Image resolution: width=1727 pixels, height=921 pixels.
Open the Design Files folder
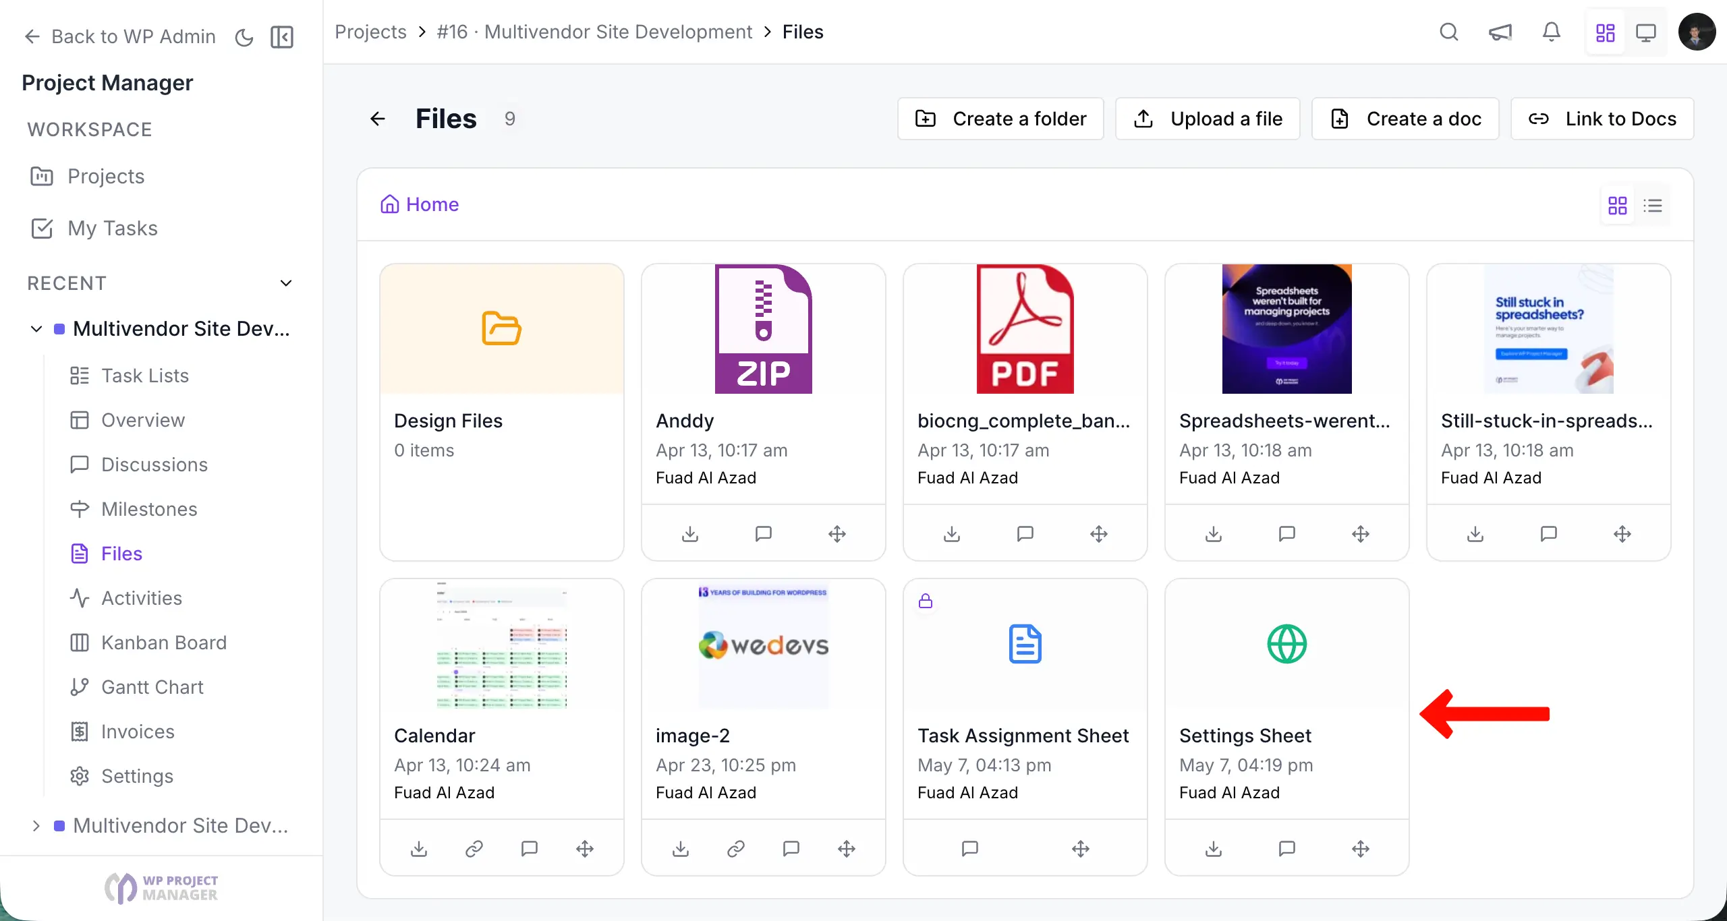point(502,412)
